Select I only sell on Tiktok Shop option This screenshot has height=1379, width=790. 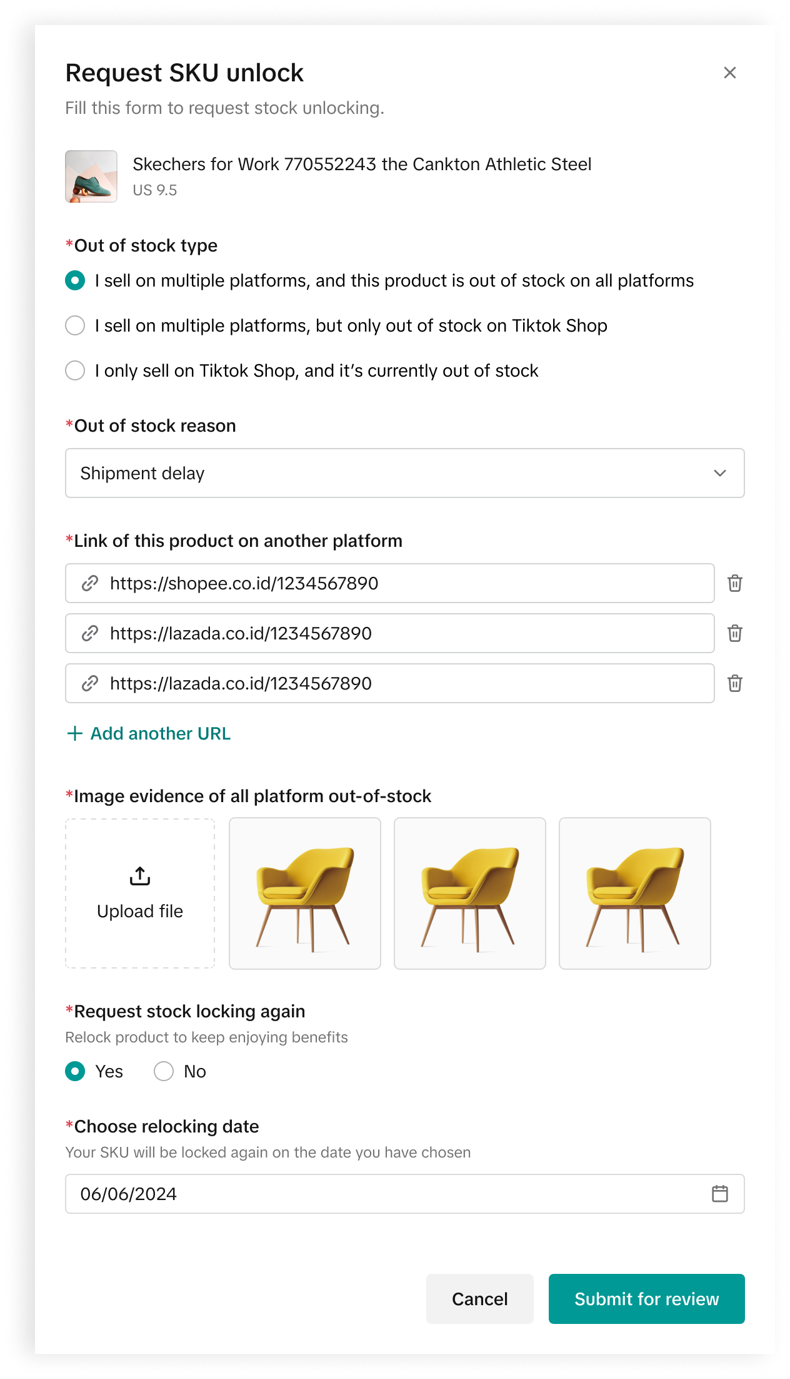75,370
